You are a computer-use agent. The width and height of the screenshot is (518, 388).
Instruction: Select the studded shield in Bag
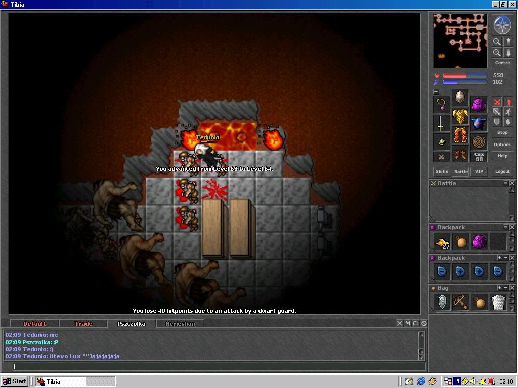click(442, 302)
